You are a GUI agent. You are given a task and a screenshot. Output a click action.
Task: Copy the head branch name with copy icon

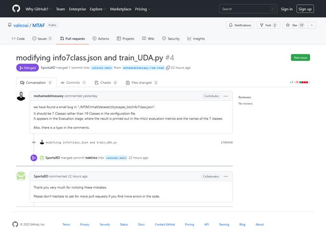[x=168, y=68]
